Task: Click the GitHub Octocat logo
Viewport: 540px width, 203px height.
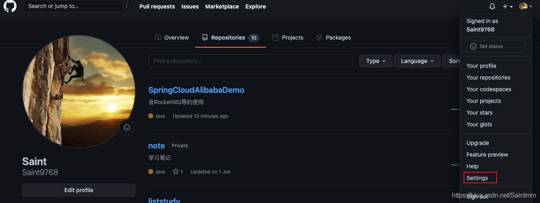Action: click(x=10, y=6)
